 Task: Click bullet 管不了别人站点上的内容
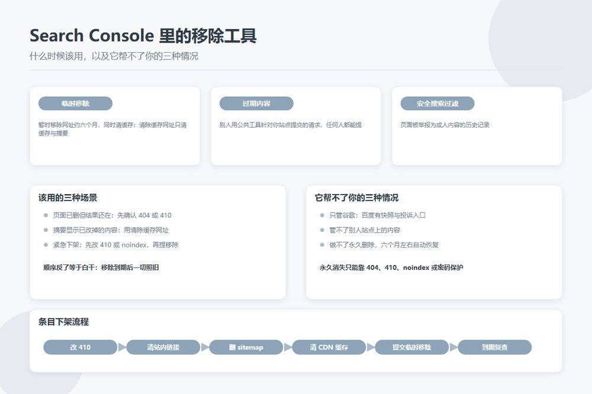click(x=365, y=230)
